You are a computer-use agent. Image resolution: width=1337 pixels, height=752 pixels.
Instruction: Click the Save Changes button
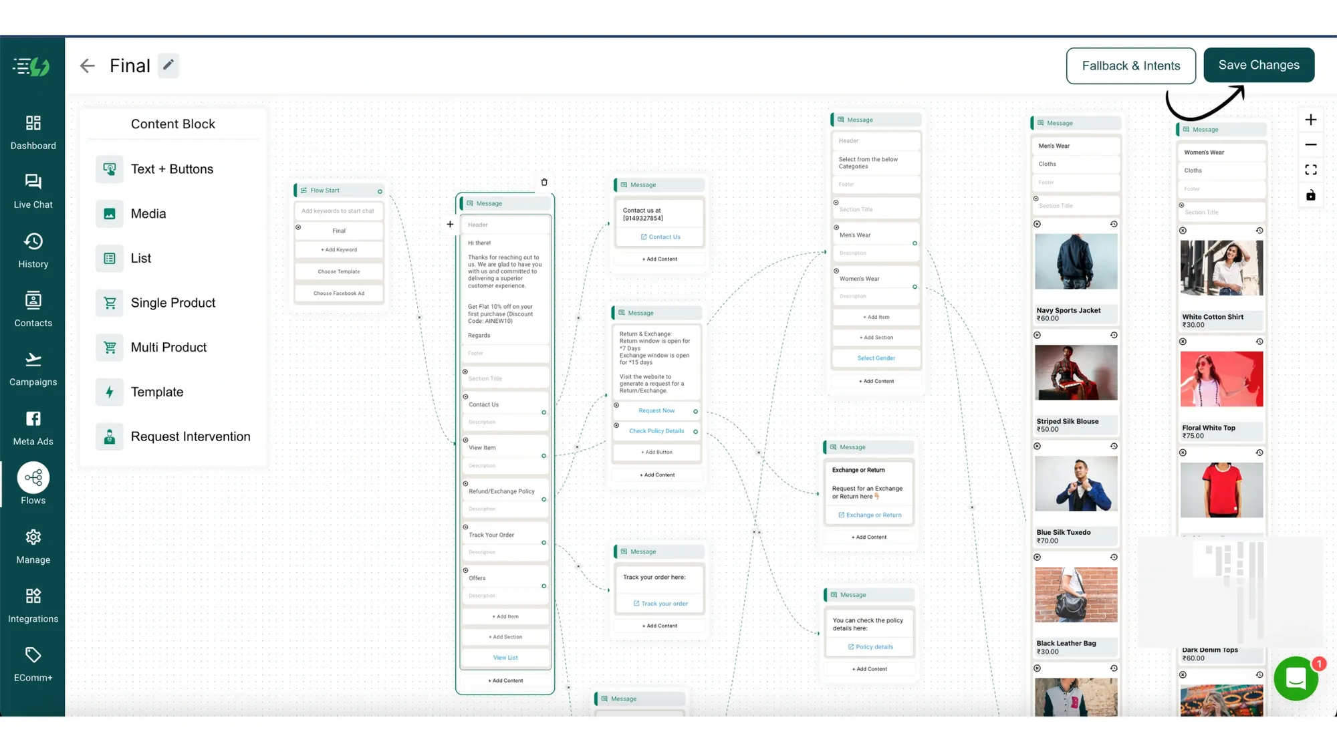1259,65
